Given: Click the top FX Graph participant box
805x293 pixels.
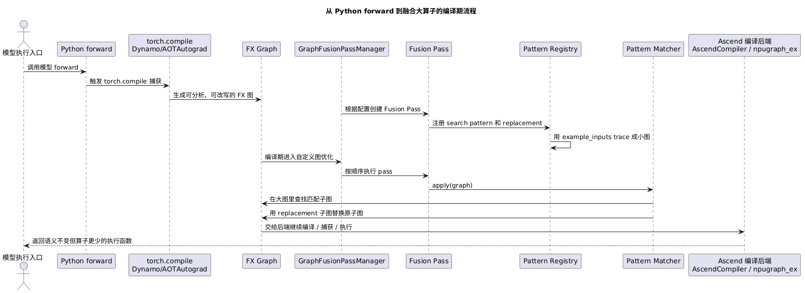Looking at the screenshot, I should pyautogui.click(x=261, y=49).
